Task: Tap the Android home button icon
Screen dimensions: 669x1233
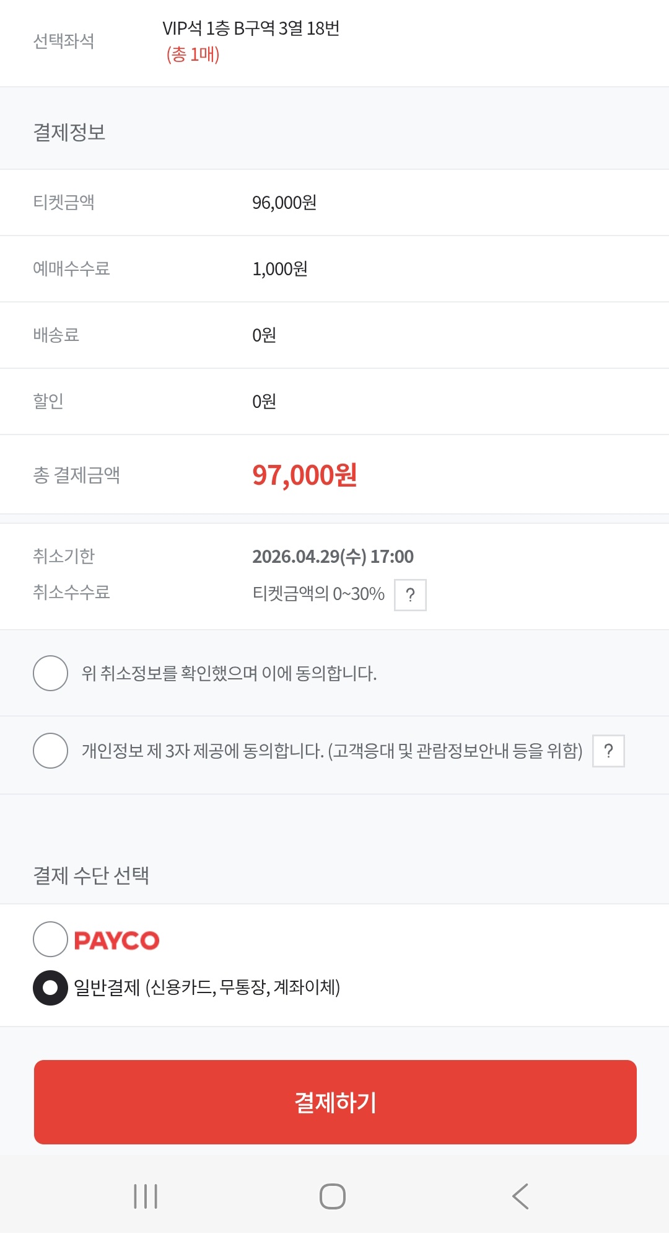Action: [333, 1196]
